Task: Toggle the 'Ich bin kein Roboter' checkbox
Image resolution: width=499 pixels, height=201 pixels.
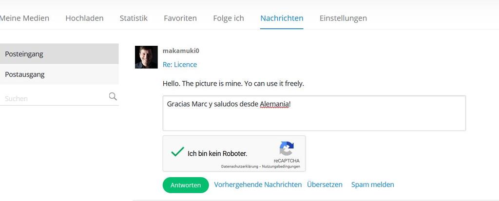Action: tap(177, 152)
